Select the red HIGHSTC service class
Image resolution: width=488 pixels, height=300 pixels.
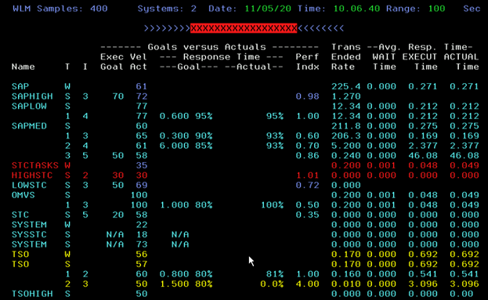click(x=32, y=175)
